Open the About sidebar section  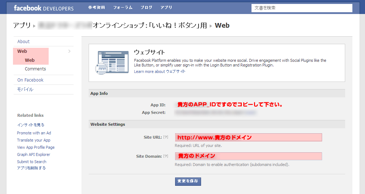point(23,42)
